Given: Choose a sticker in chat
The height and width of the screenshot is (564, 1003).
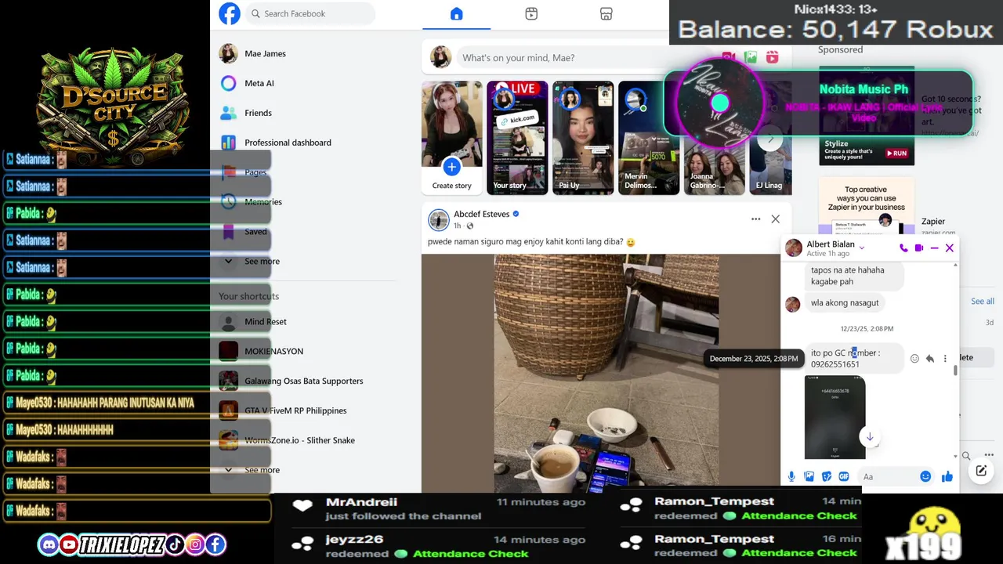Looking at the screenshot, I should click(x=826, y=476).
